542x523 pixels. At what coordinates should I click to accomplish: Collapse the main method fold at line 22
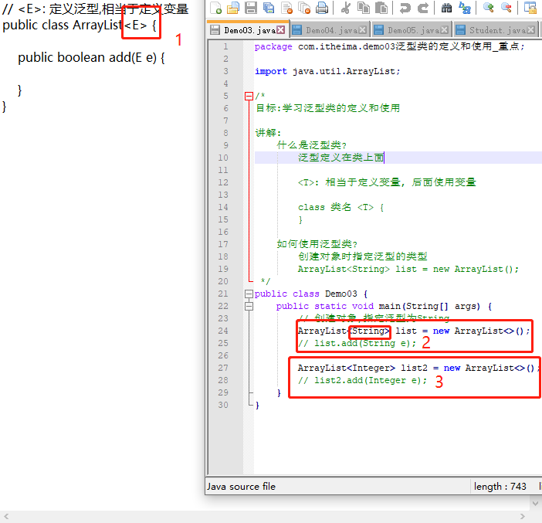tap(249, 307)
